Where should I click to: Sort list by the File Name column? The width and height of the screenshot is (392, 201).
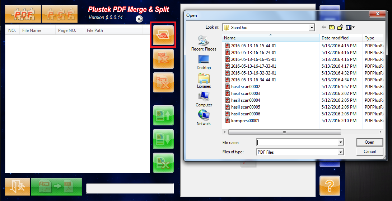coord(37,30)
